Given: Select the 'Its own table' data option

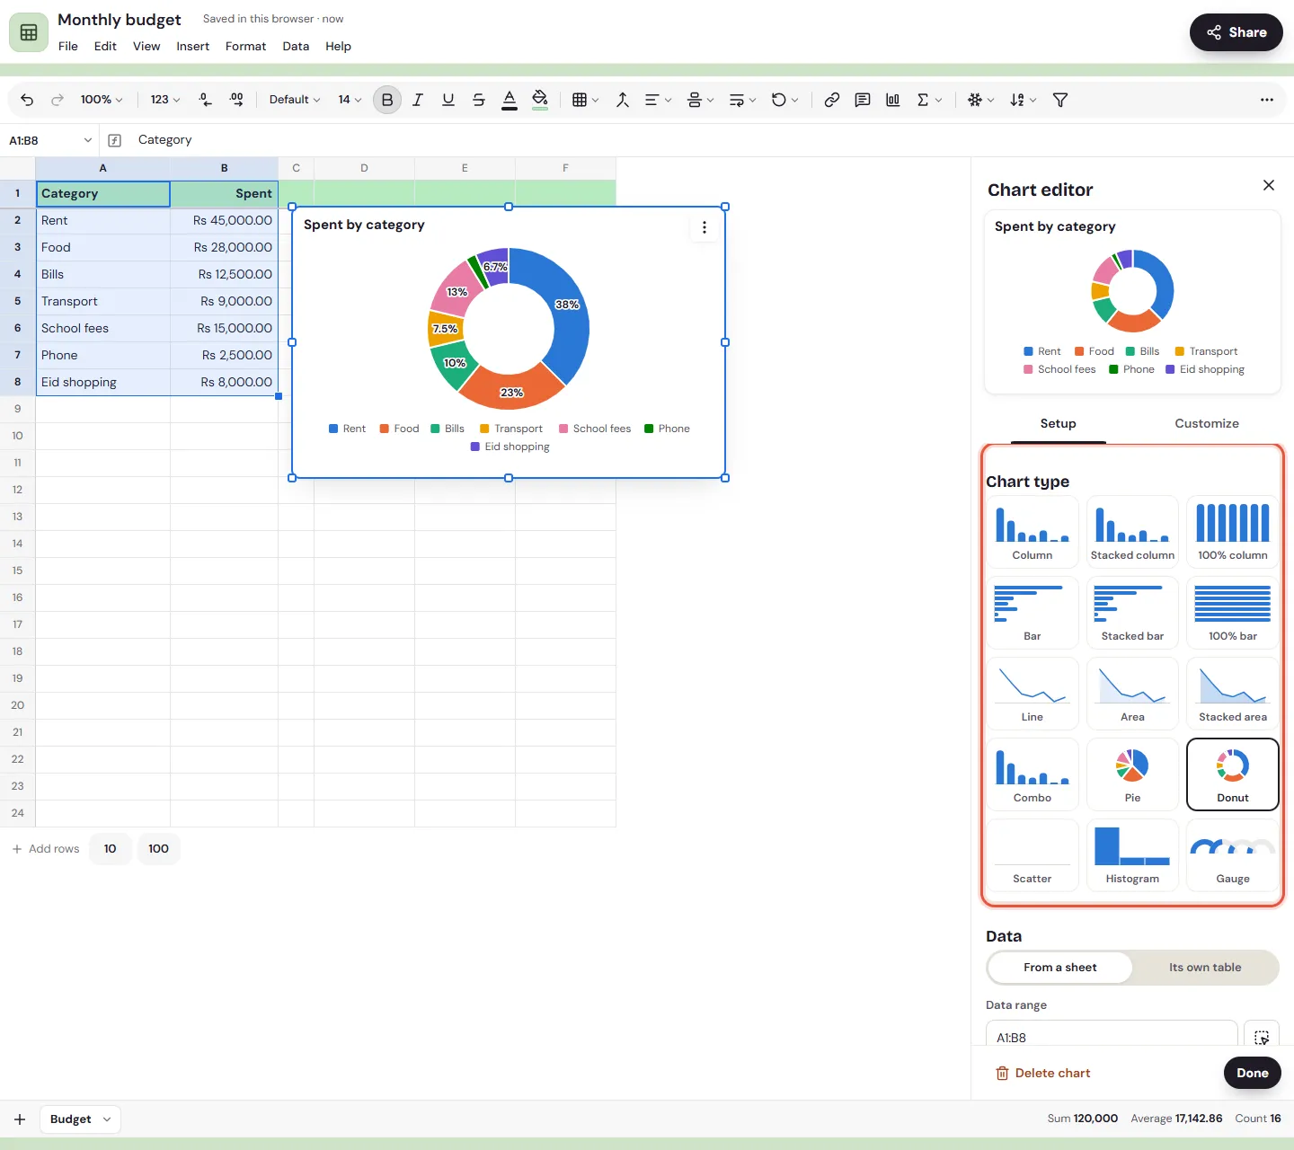Looking at the screenshot, I should [1205, 968].
